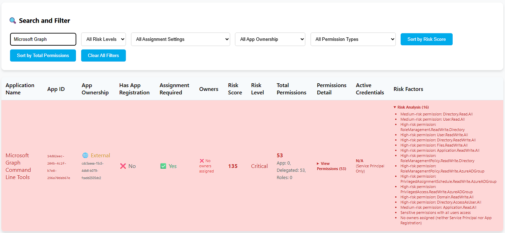The height and width of the screenshot is (233, 505).
Task: Click the risk score value 135
Action: click(233, 166)
